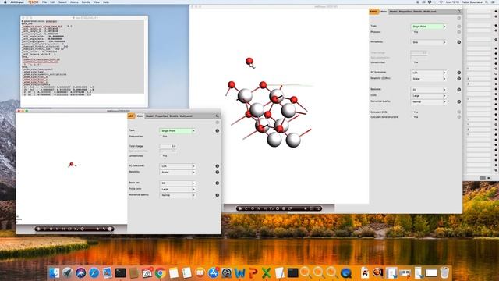499x281 pixels.
Task: Open Numerical quality details arrow in BAND window
Action: (459, 101)
